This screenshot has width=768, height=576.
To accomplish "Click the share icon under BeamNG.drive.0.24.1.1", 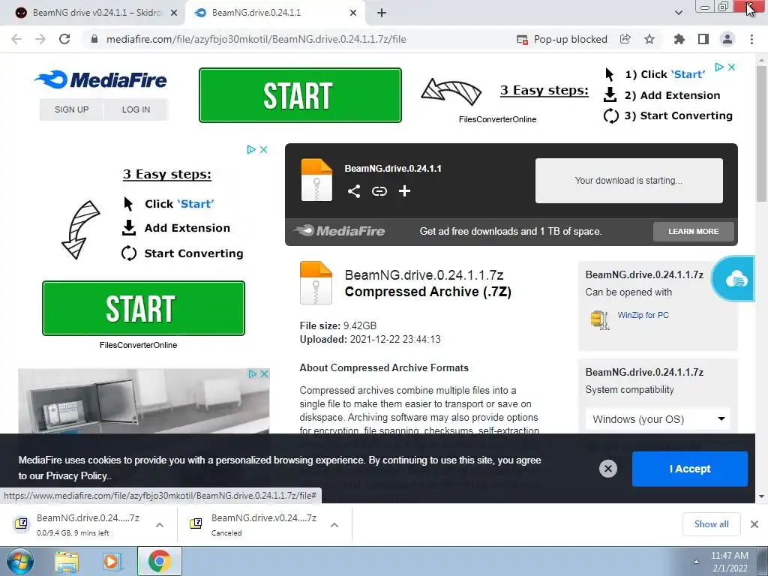I will 354,191.
